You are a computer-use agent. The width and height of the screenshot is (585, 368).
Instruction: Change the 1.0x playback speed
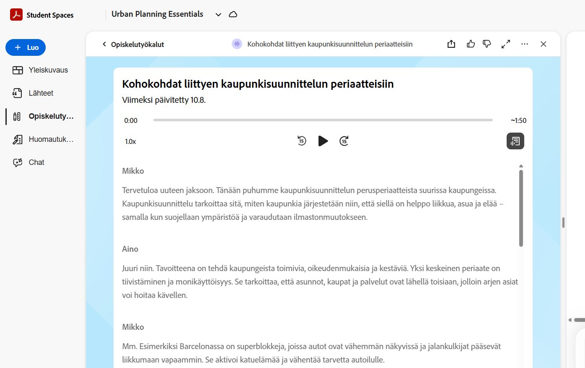click(130, 142)
